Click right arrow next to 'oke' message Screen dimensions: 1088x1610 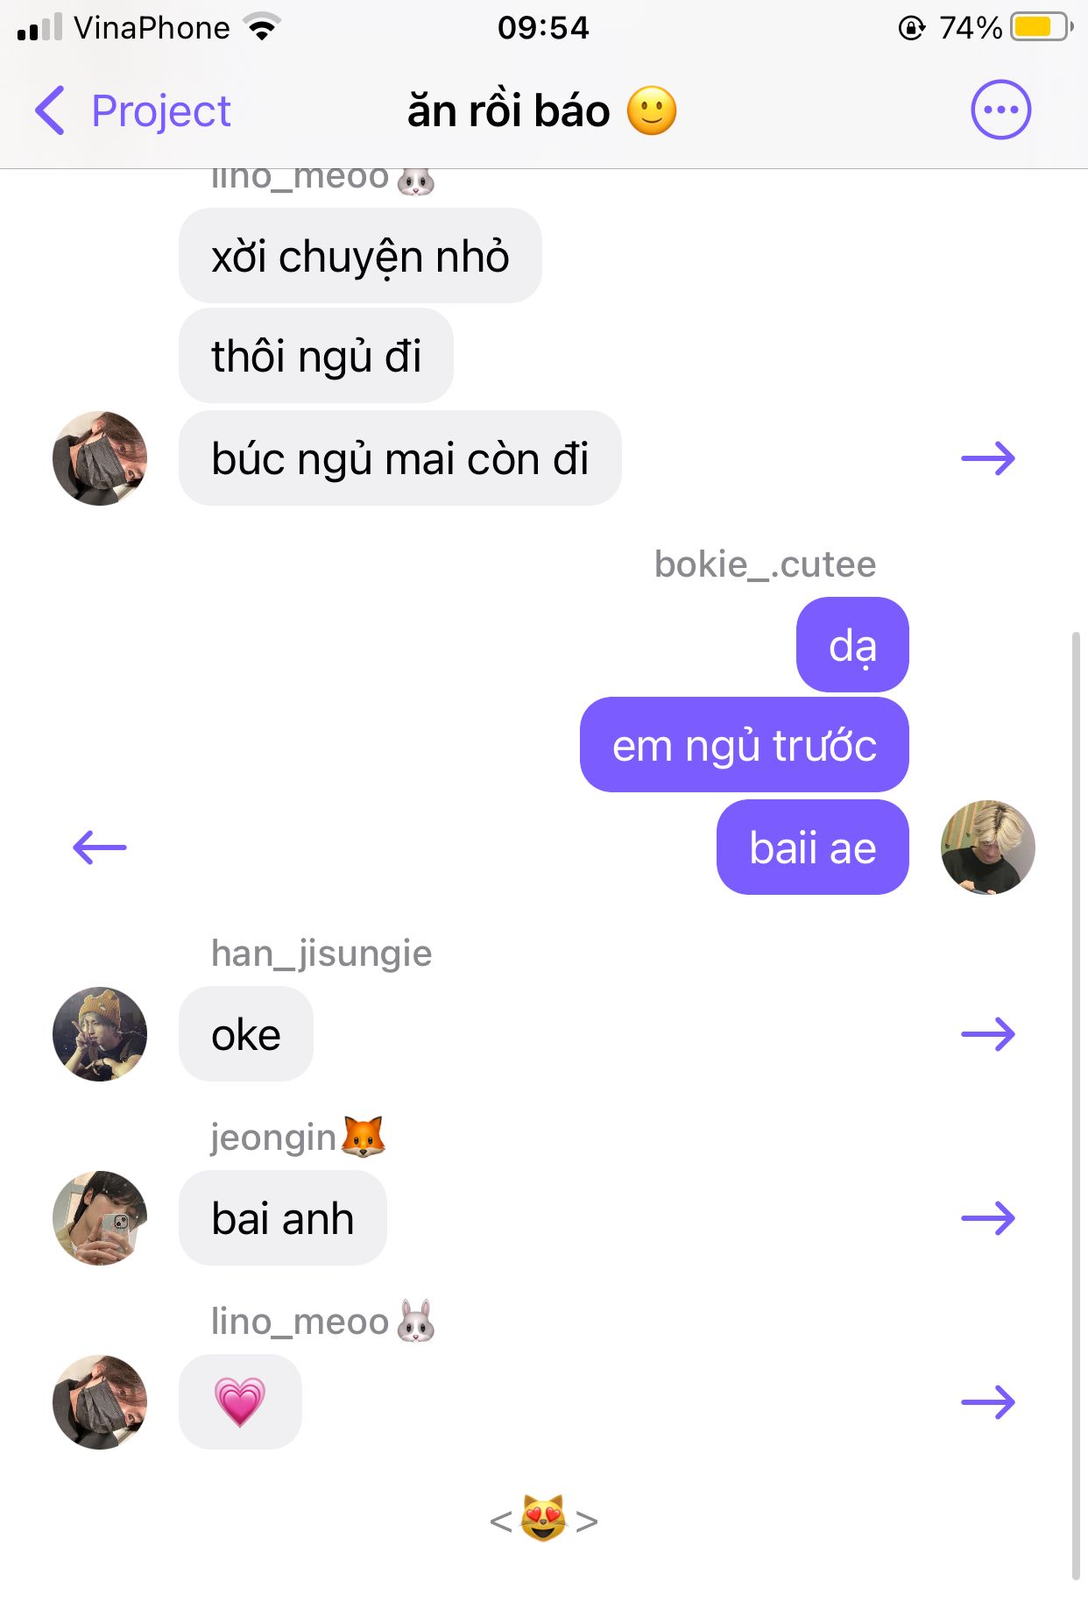(988, 1034)
